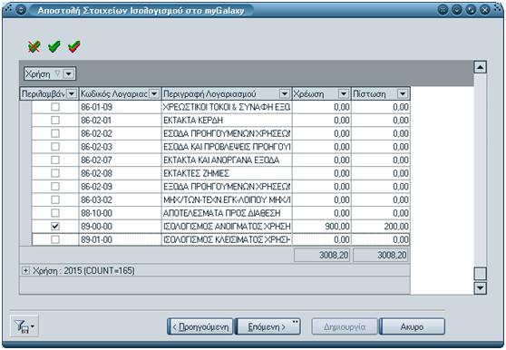Click the account code 89-01-00 cell
506x350 pixels.
tap(120, 239)
